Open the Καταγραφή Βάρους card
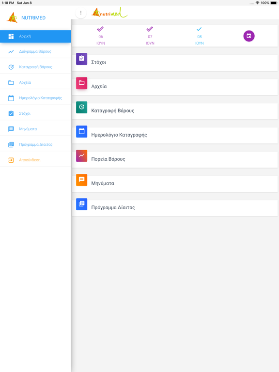The image size is (279, 372). tap(175, 111)
